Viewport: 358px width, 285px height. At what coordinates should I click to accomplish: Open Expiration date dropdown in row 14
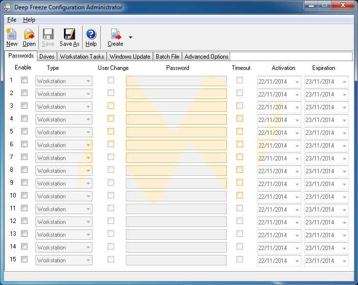tap(345, 248)
